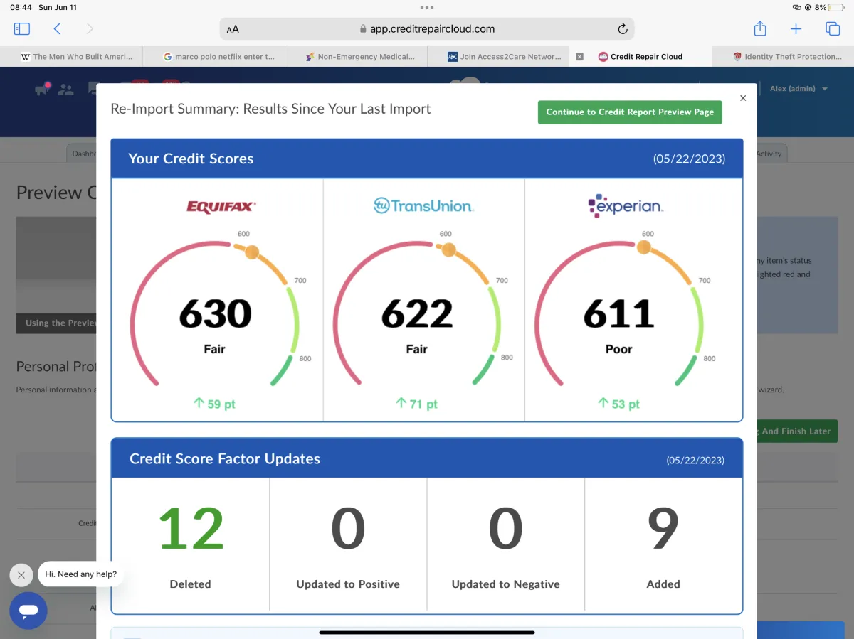The image size is (854, 639).
Task: Go back using the Safari back arrow
Action: pyautogui.click(x=58, y=29)
